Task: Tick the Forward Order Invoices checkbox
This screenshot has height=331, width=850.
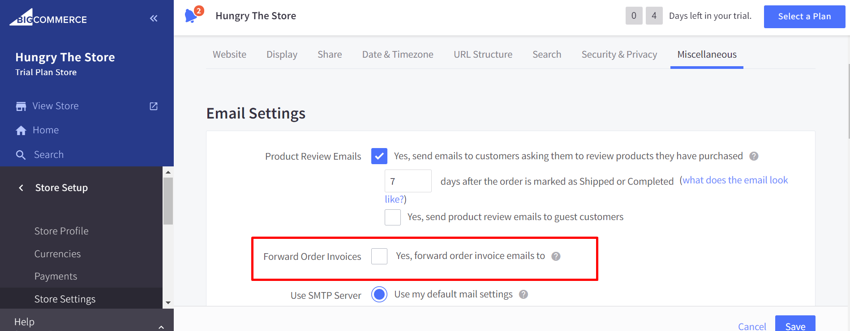Action: click(x=379, y=256)
